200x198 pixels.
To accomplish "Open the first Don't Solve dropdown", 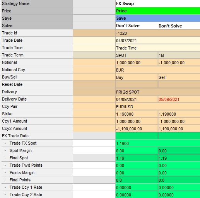I will (137, 26).
